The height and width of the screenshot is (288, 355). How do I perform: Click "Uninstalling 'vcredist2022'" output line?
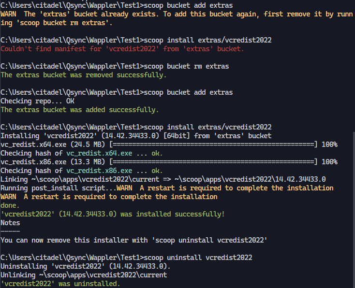pyautogui.click(x=85, y=266)
